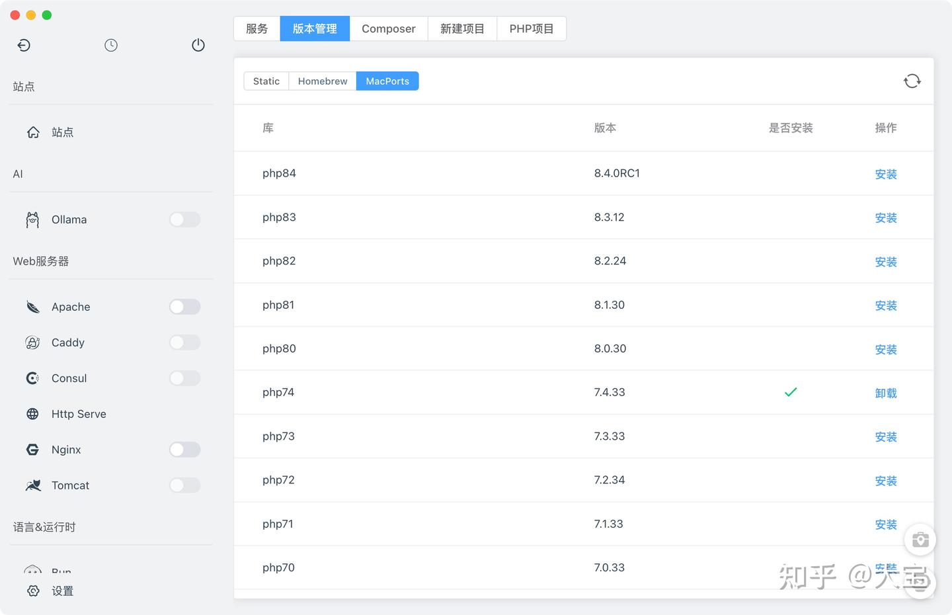This screenshot has height=615, width=952.
Task: Click the Caddy service icon
Action: [32, 342]
